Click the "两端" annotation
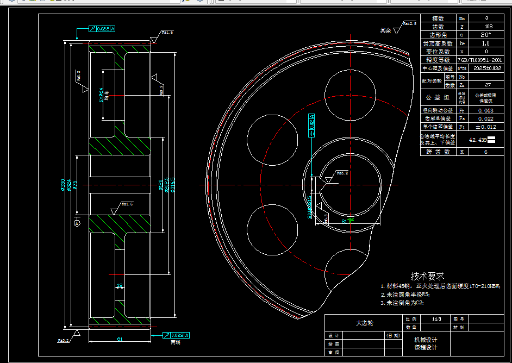Image resolution: width=512 pixels, height=363 pixels. [x=176, y=342]
